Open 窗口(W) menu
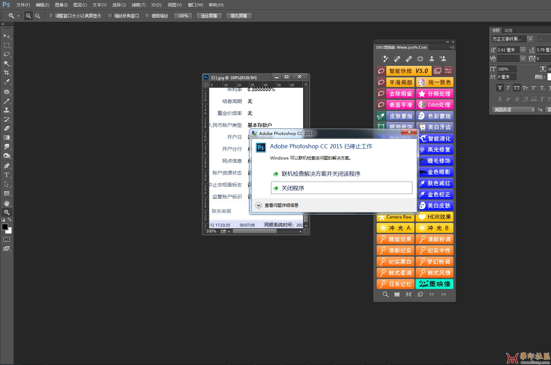The height and width of the screenshot is (365, 551). coord(196,5)
